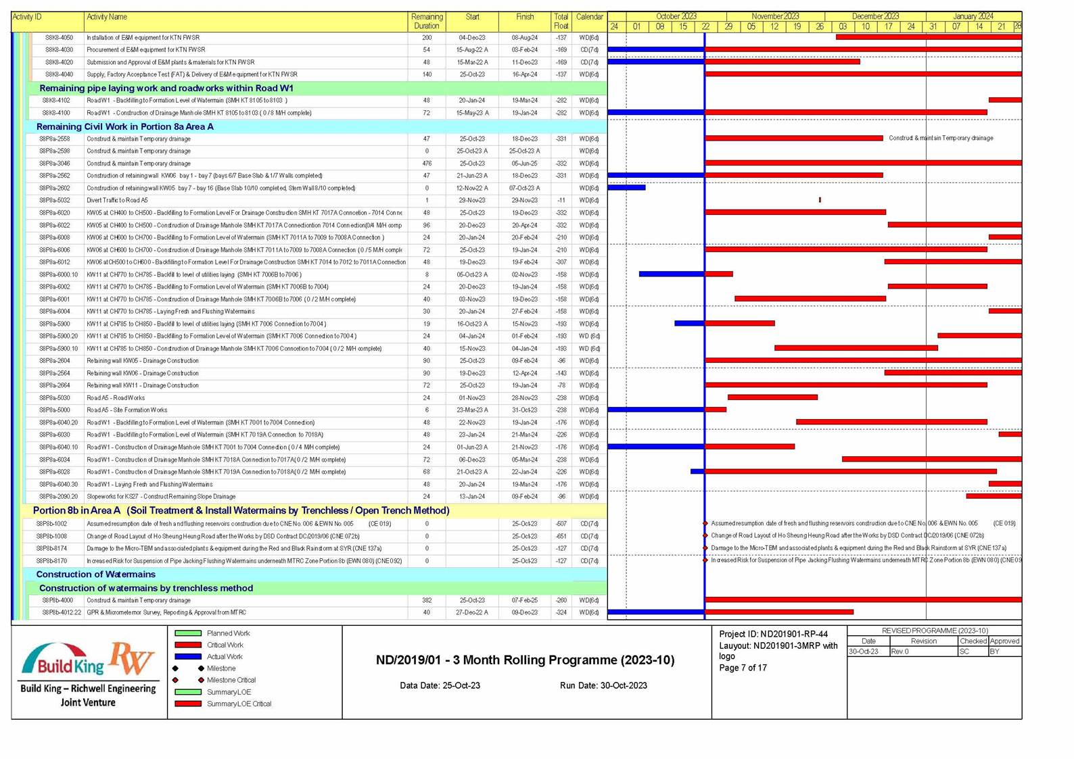Sort by the Activity Name column header

pos(107,17)
